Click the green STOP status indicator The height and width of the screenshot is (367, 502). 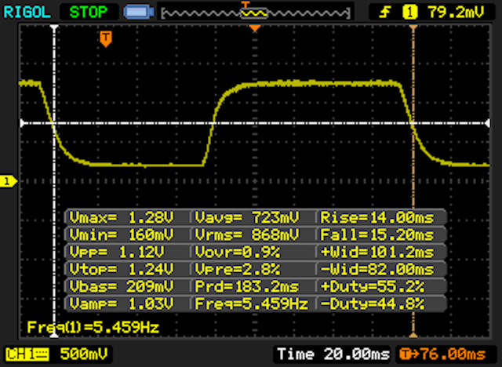[89, 13]
